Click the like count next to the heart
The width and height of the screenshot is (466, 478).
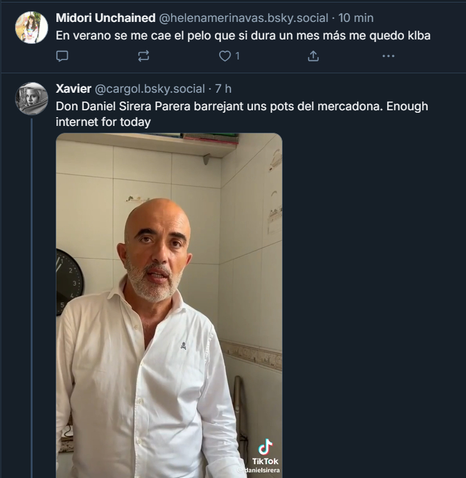[x=238, y=56]
